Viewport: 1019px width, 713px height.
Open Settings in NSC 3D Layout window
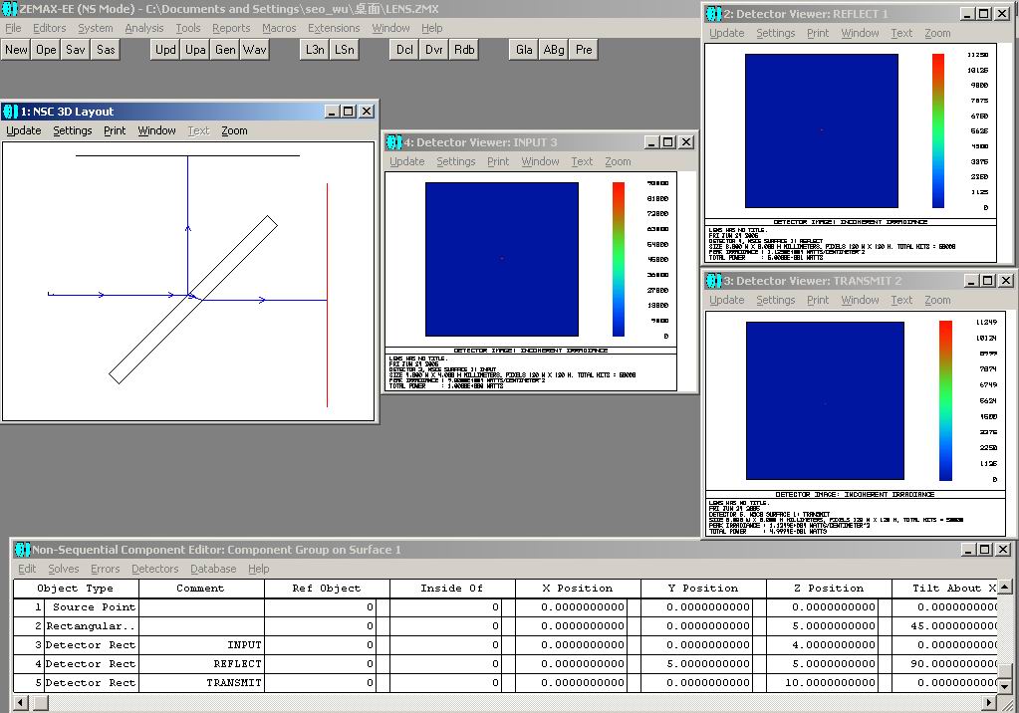(72, 130)
